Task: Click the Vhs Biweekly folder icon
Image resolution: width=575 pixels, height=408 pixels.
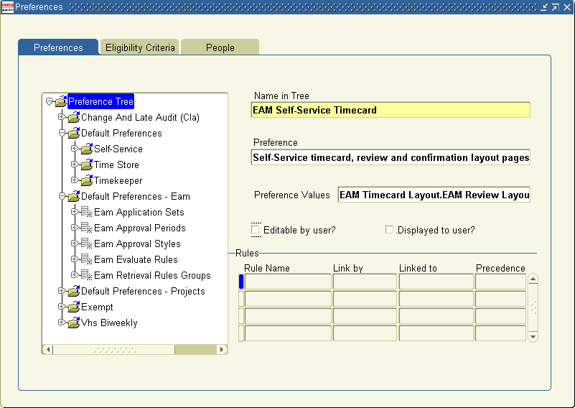Action: point(74,322)
